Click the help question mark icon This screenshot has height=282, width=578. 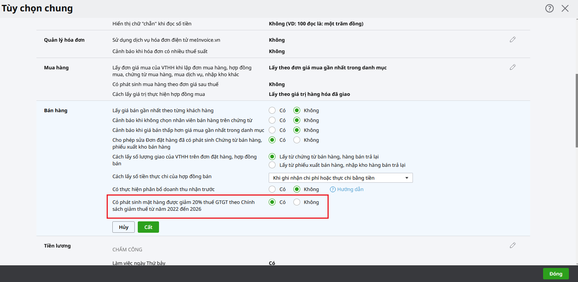click(549, 8)
